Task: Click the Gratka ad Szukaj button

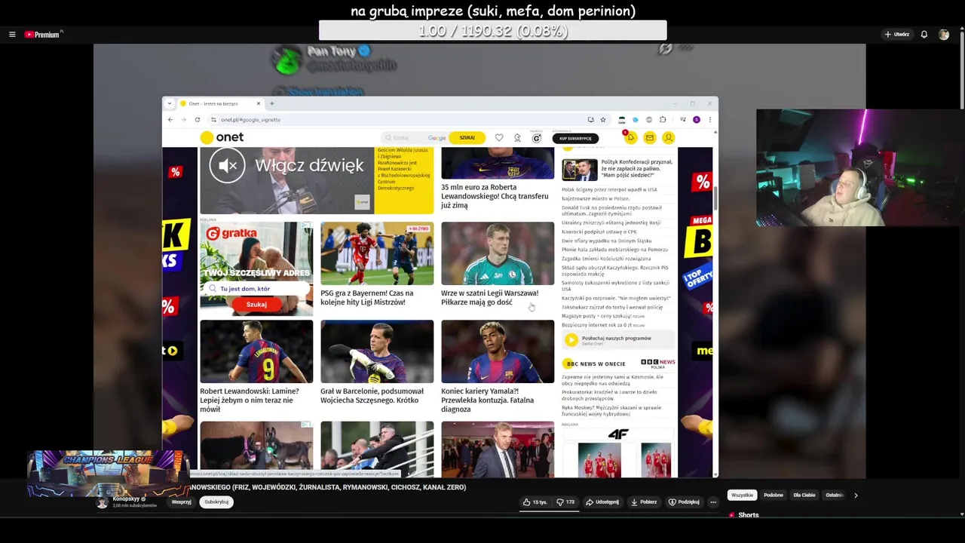Action: coord(256,304)
